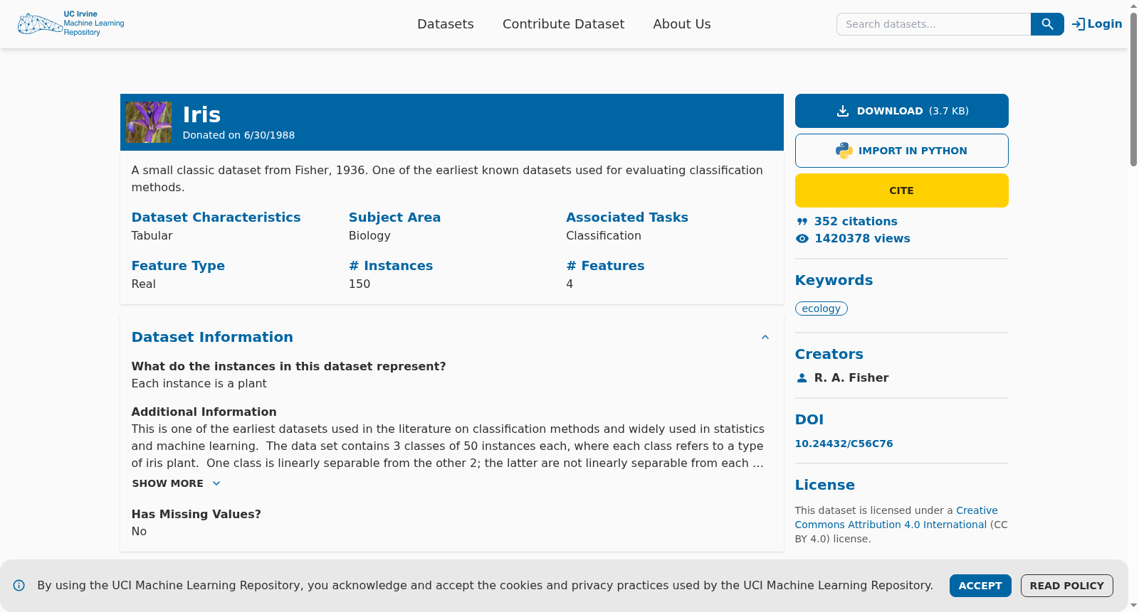
Task: Expand SHOW MORE additional information
Action: [177, 483]
